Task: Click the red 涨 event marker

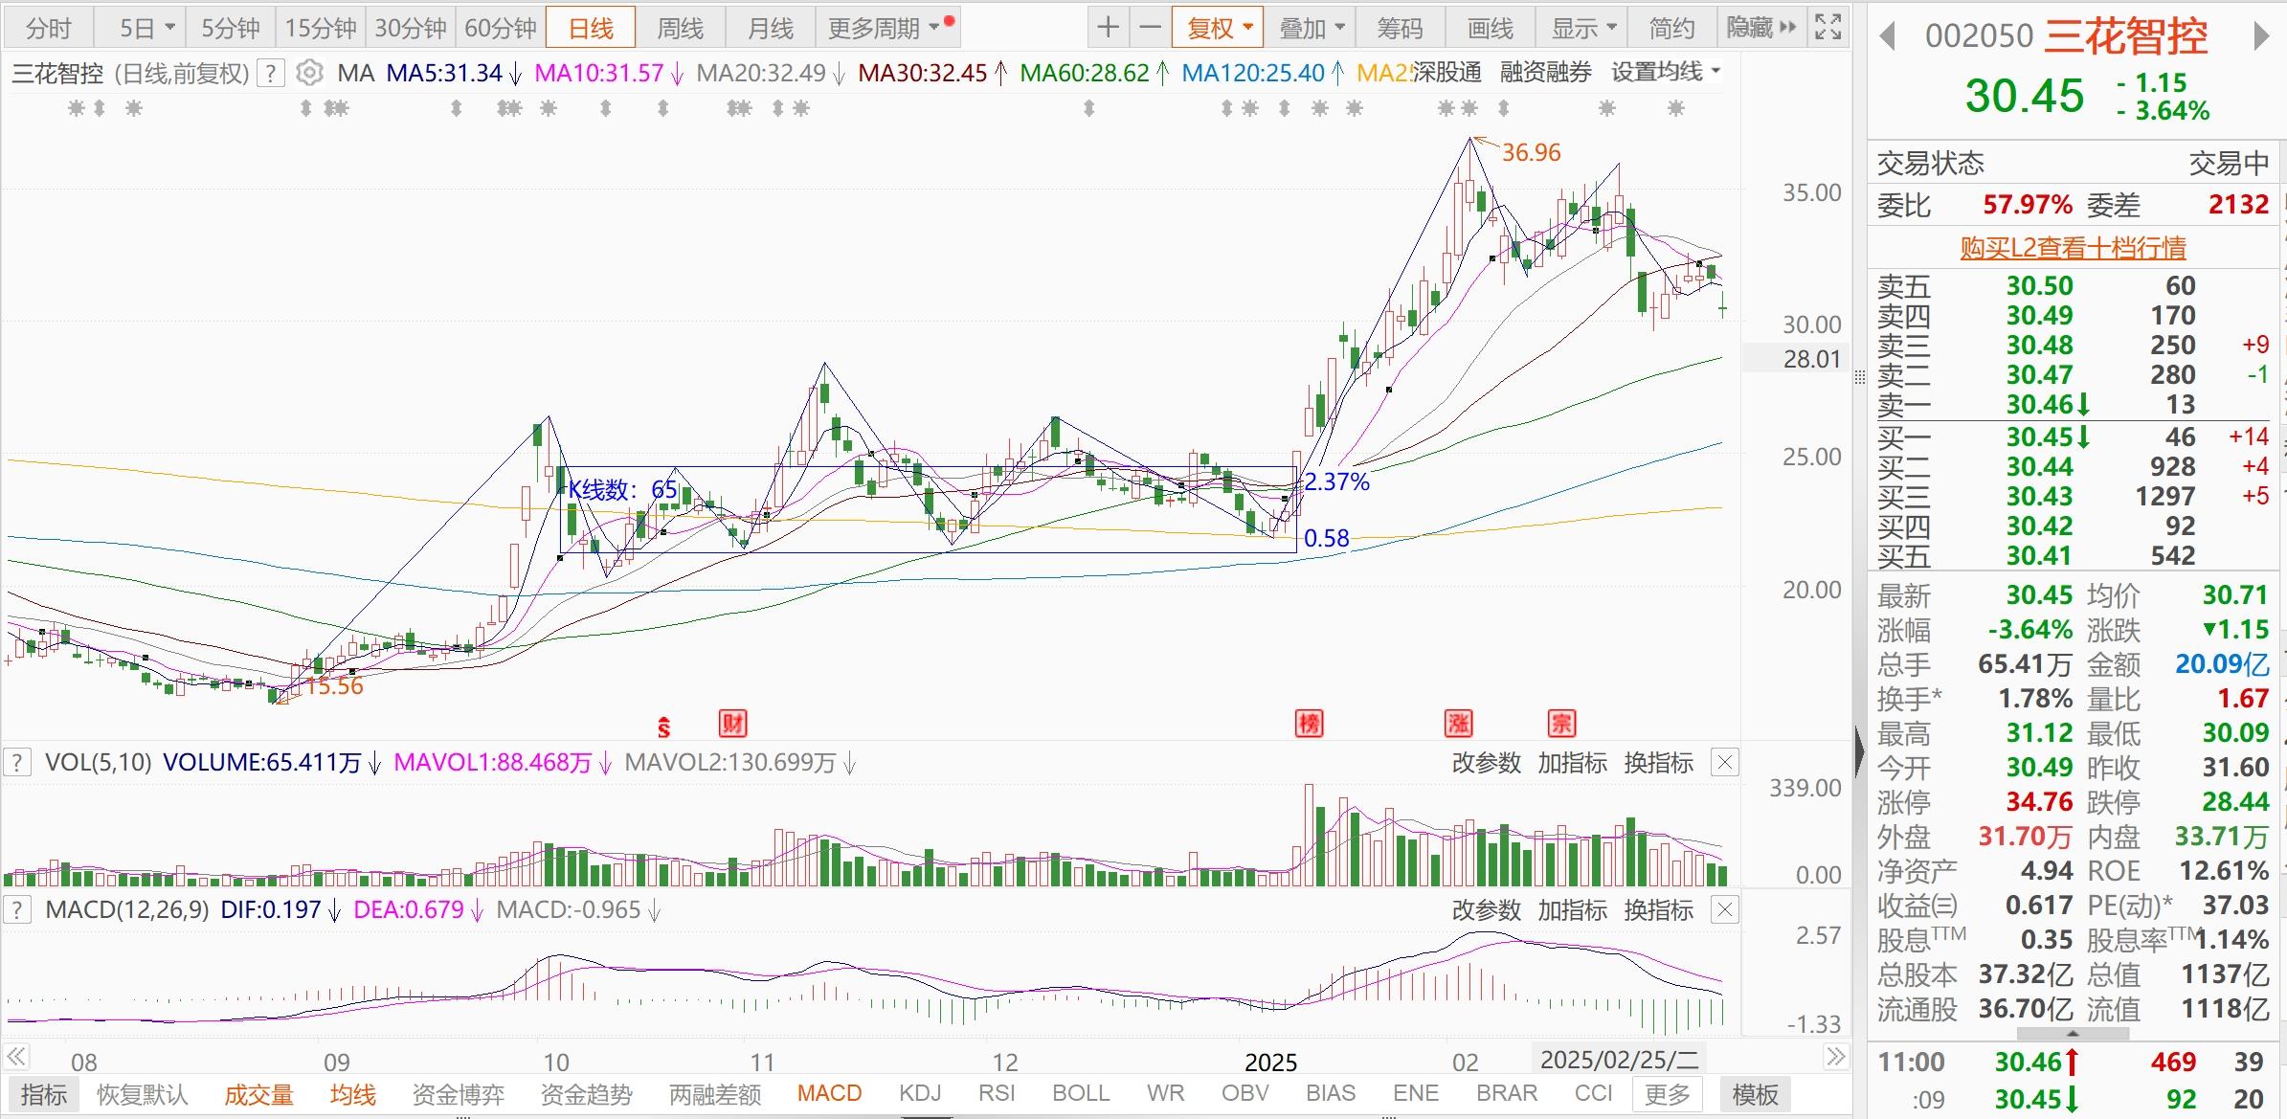Action: [x=1458, y=724]
